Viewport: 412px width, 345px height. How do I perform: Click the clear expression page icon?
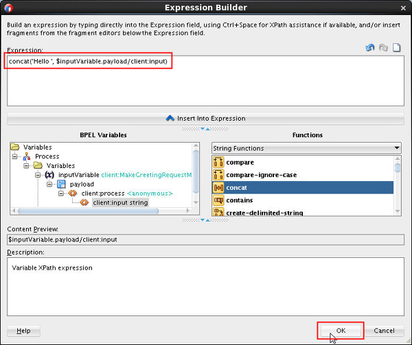[x=396, y=48]
